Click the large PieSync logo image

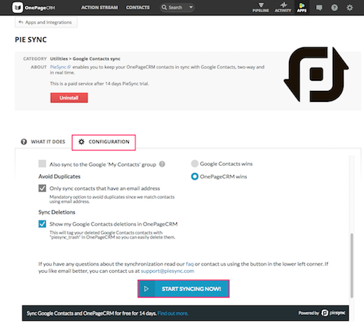click(316, 74)
